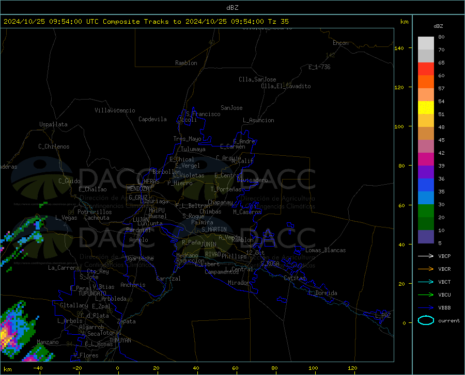Click the L_Asuncion map label

(258, 120)
